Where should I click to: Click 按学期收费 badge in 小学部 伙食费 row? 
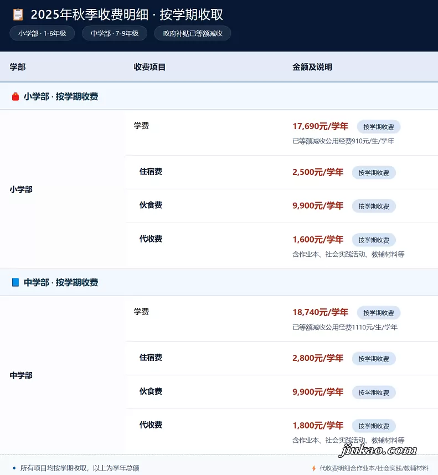click(374, 206)
